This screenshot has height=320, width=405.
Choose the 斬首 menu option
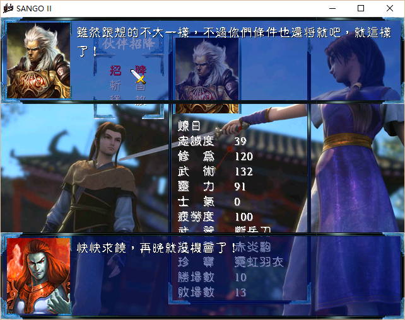(128, 85)
